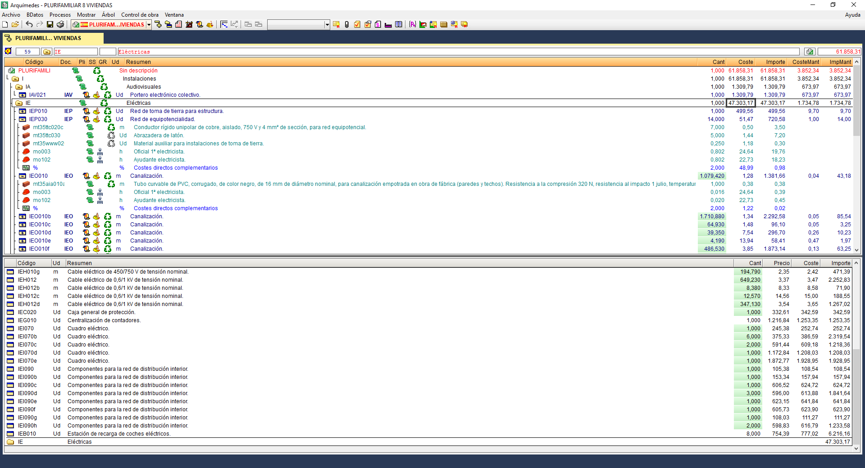Click the 47.303,17 Coste cell of row IE
The image size is (865, 468).
tap(741, 103)
